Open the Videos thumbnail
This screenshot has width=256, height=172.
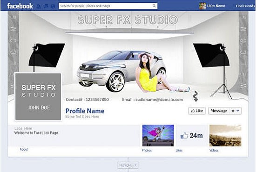pyautogui.click(x=225, y=135)
